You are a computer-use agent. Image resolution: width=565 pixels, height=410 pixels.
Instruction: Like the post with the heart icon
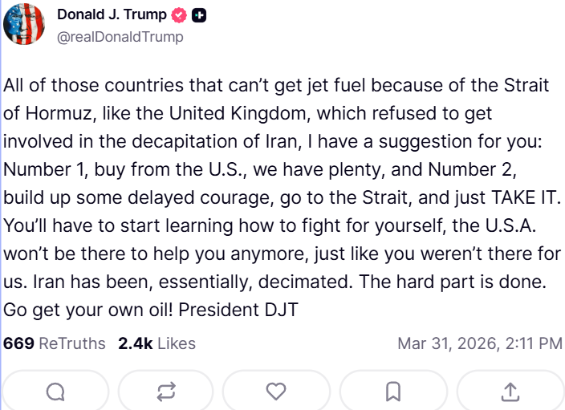pyautogui.click(x=276, y=392)
